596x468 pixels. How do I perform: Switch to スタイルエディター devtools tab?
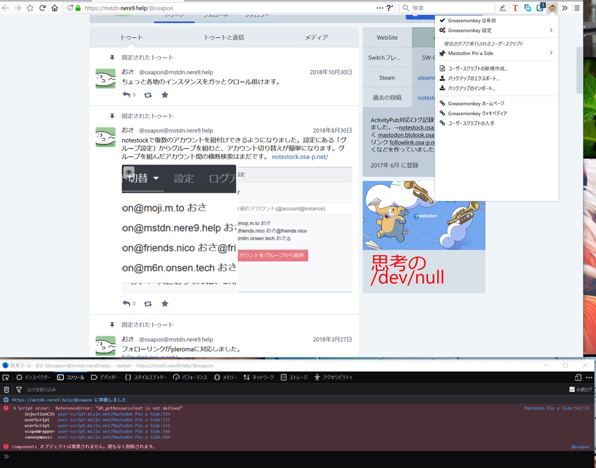click(146, 378)
